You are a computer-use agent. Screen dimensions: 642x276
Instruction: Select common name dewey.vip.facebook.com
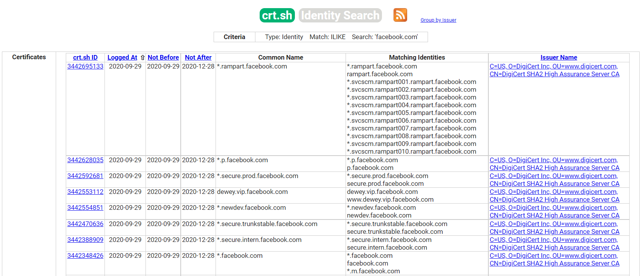coord(252,192)
